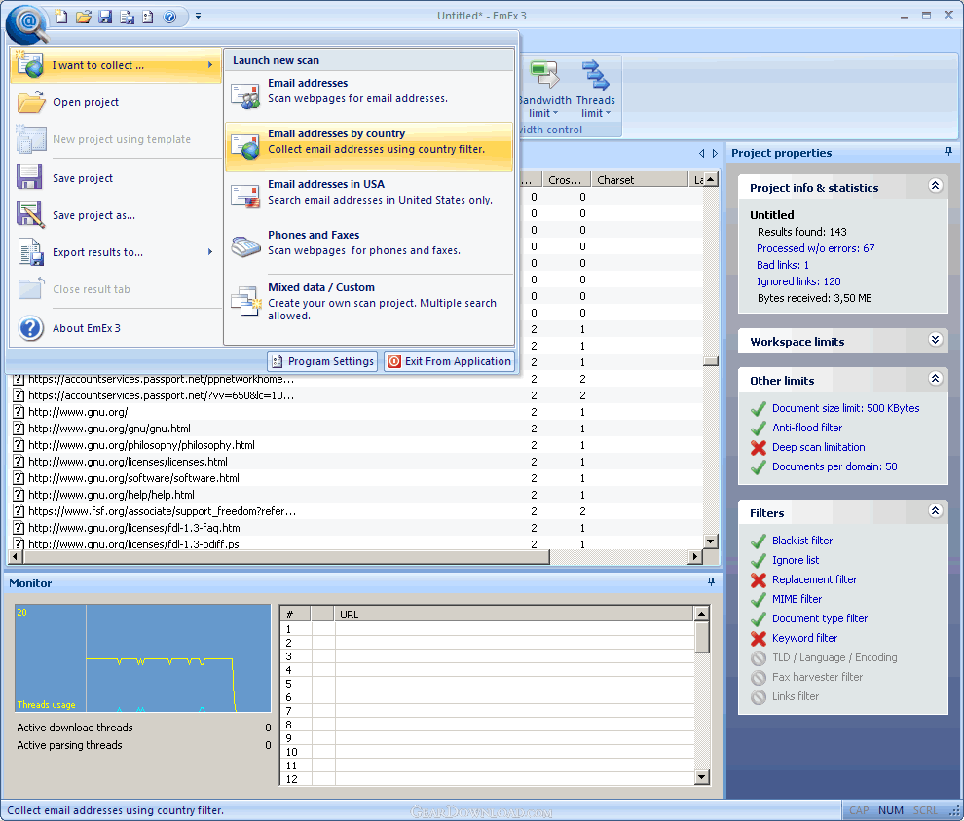Select the 'http://www.gnu.org/' row
The image size is (964, 821).
(x=356, y=412)
